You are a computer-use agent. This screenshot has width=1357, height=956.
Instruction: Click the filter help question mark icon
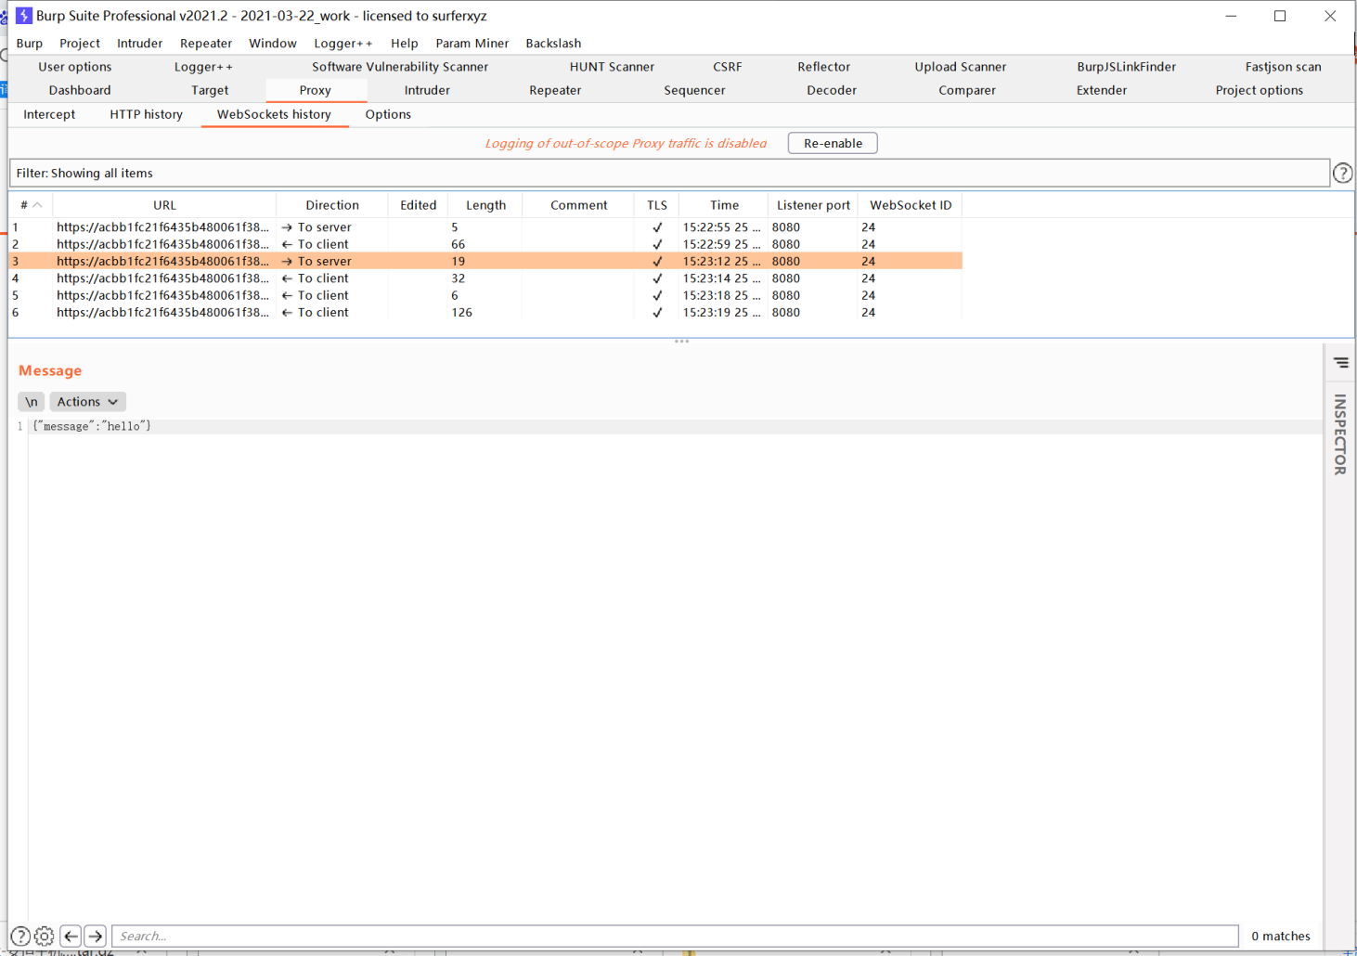click(1342, 173)
